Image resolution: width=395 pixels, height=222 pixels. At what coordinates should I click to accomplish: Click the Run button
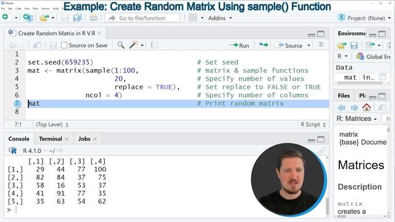pyautogui.click(x=239, y=45)
